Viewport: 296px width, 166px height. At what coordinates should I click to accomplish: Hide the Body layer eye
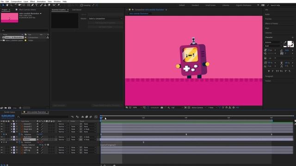pos(2,132)
